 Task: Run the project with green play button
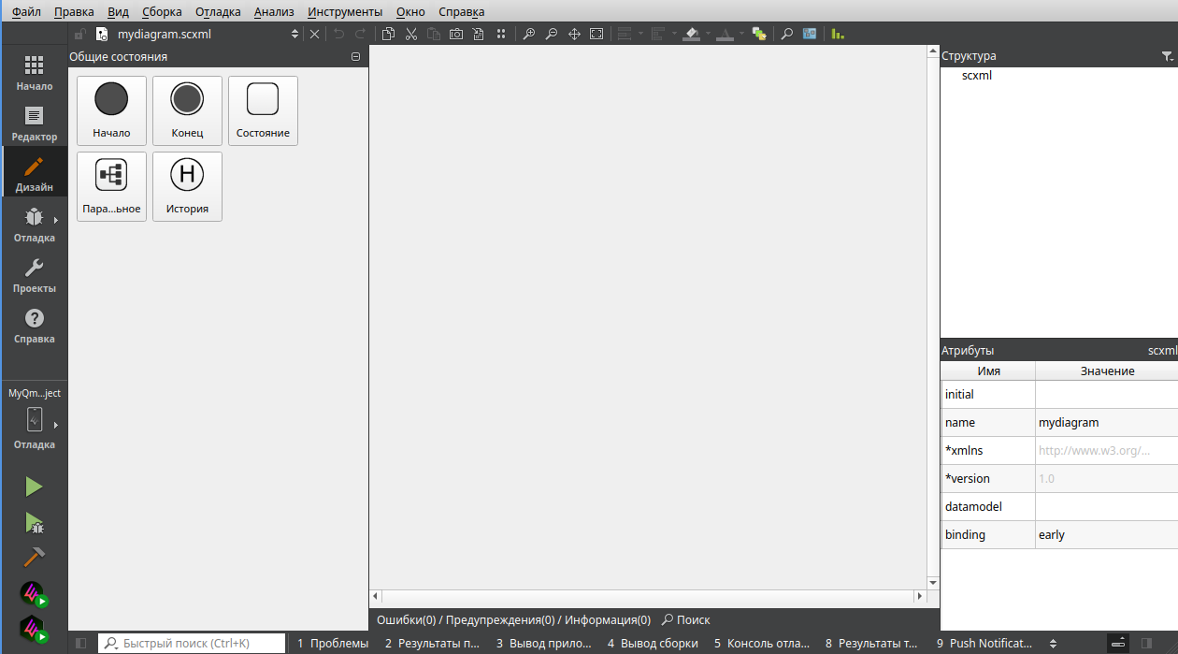click(34, 487)
